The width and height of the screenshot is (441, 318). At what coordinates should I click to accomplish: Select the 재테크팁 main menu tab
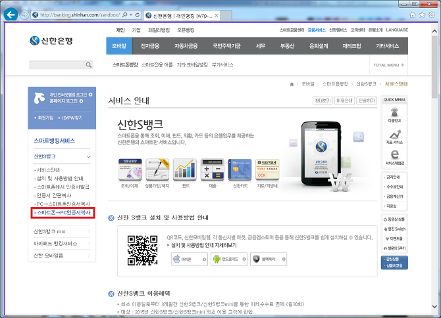[x=351, y=46]
